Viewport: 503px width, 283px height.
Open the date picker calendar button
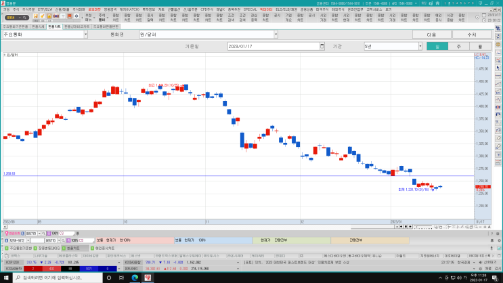(x=322, y=46)
